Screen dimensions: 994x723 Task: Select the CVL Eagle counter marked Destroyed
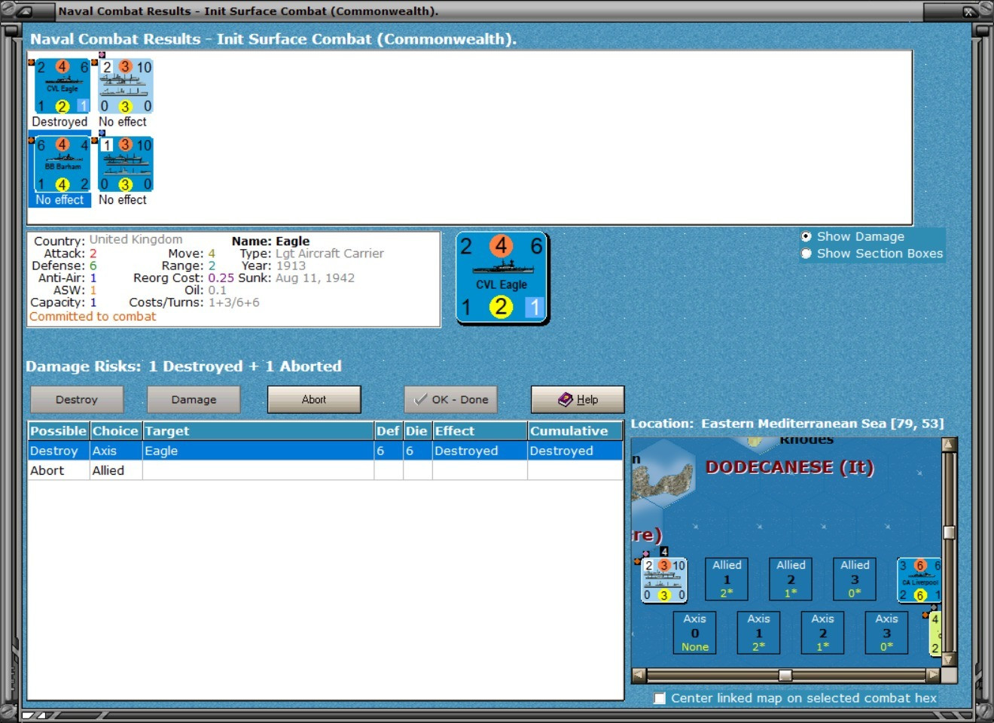coord(62,87)
